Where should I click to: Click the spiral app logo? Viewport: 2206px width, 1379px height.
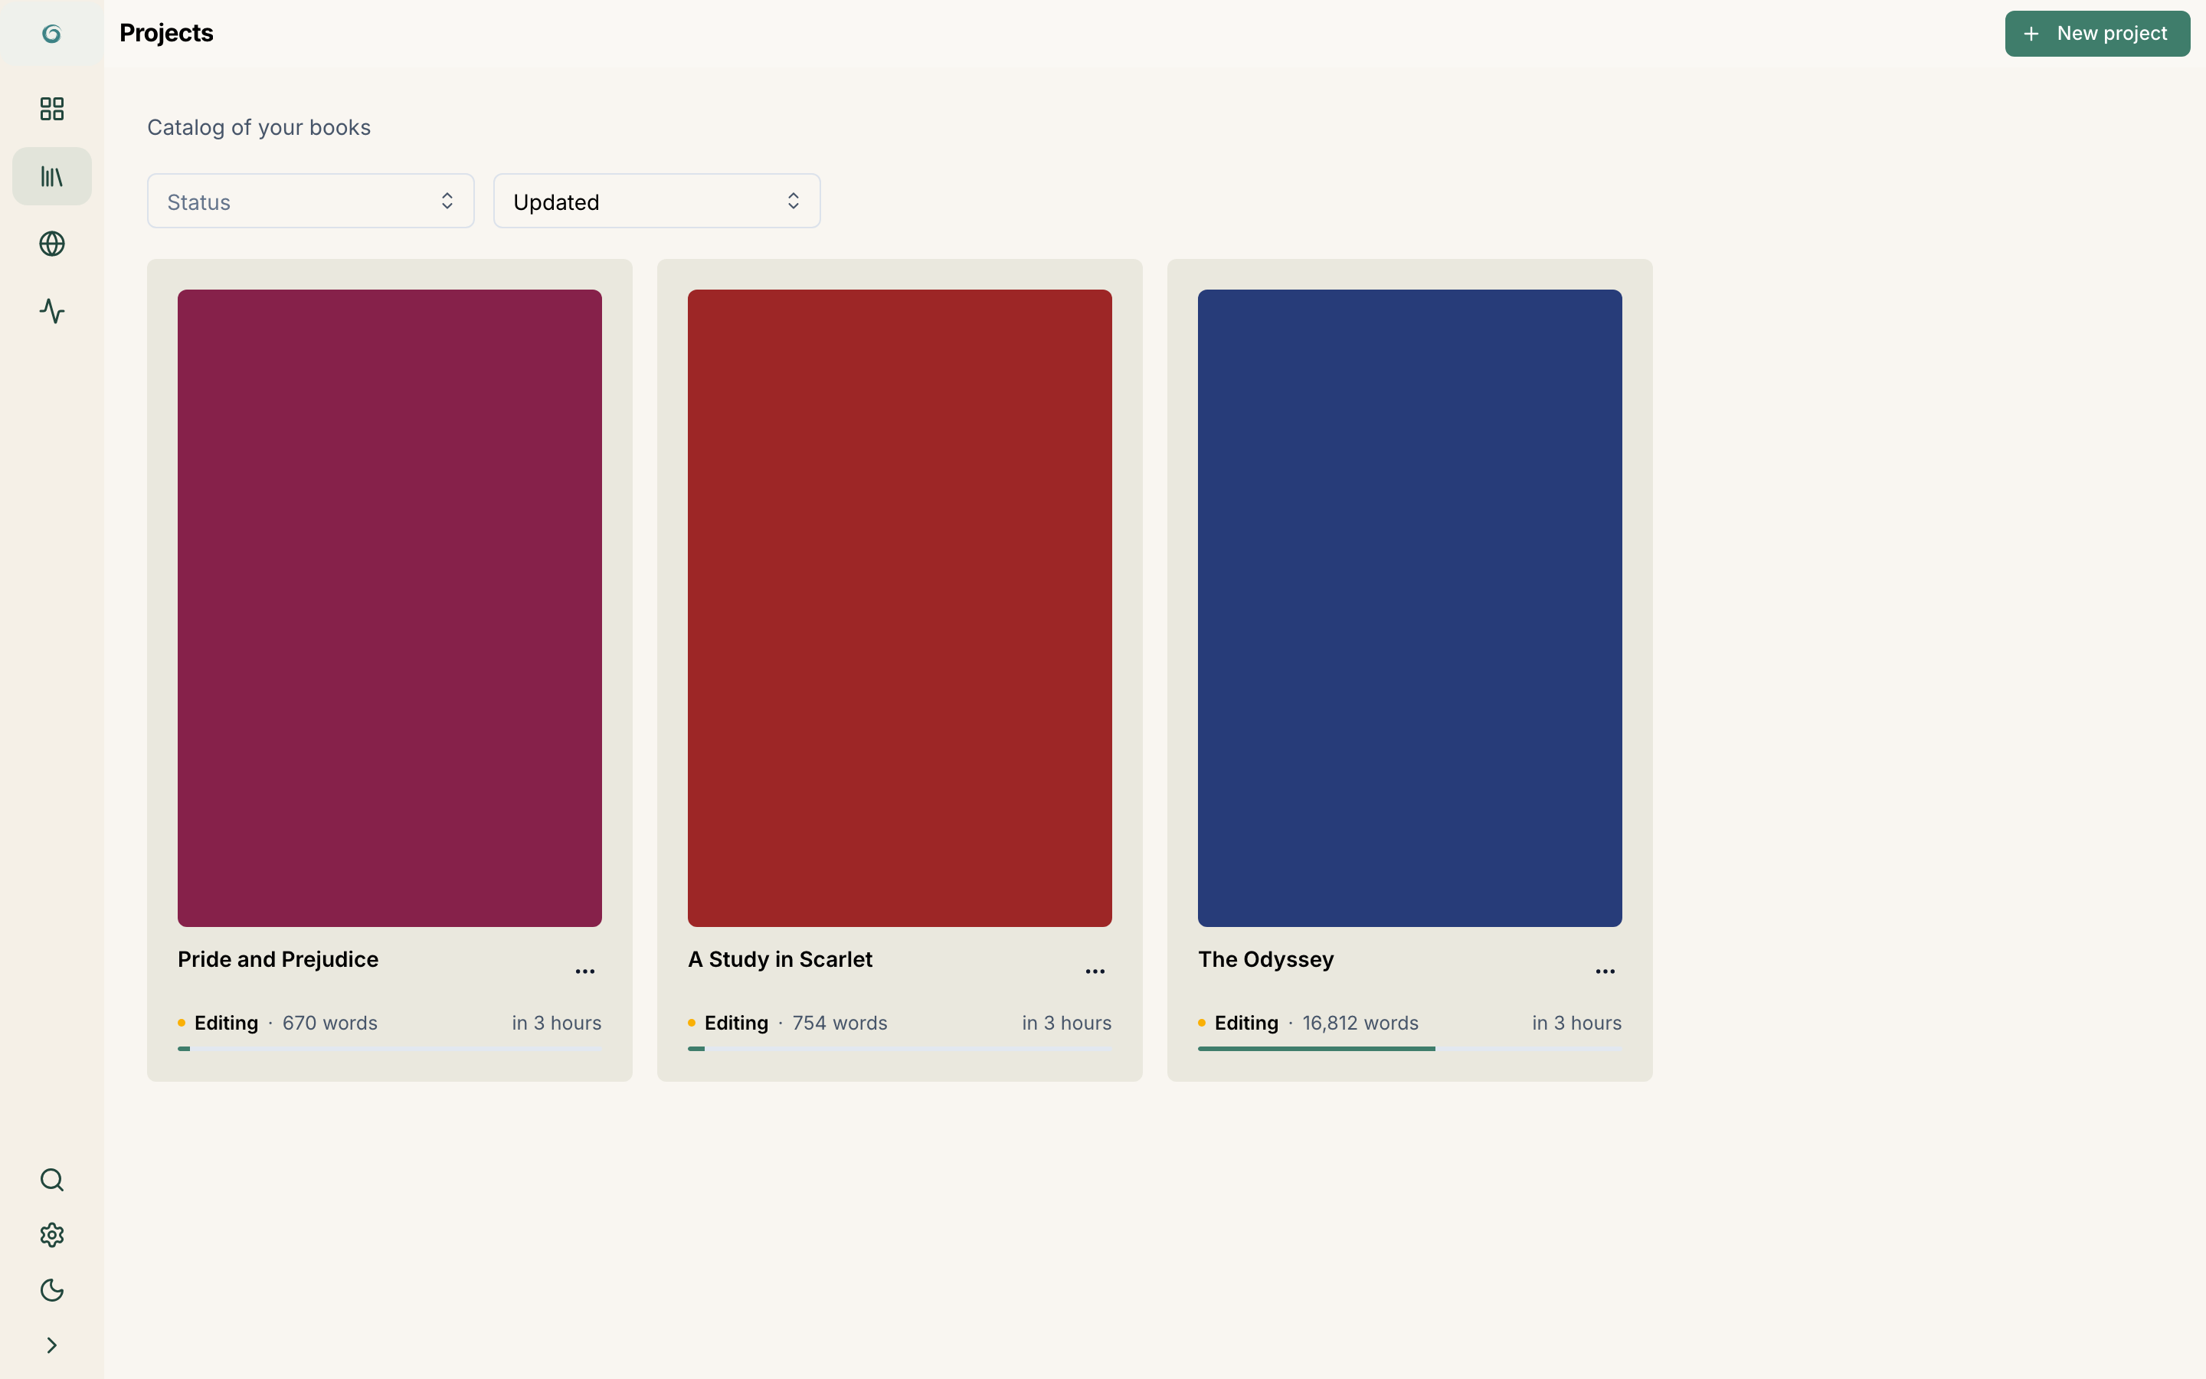pyautogui.click(x=52, y=34)
